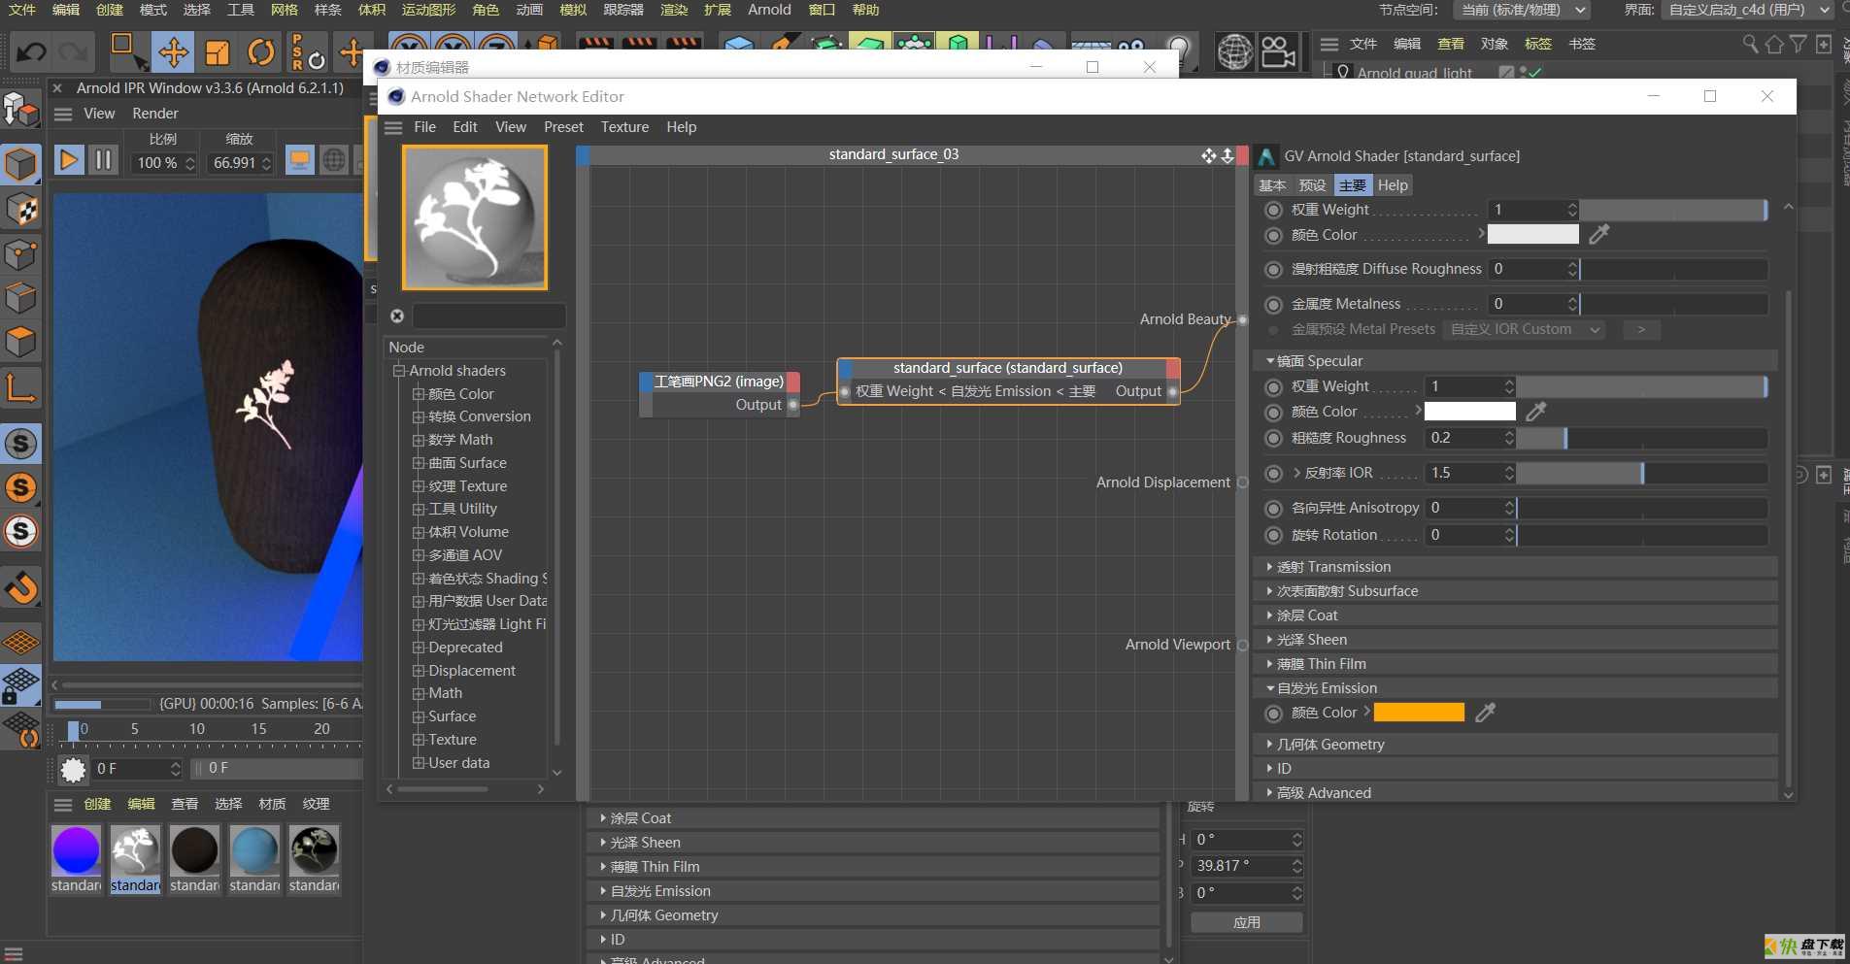Switch to the 基本 tab
This screenshot has width=1850, height=964.
(x=1272, y=185)
